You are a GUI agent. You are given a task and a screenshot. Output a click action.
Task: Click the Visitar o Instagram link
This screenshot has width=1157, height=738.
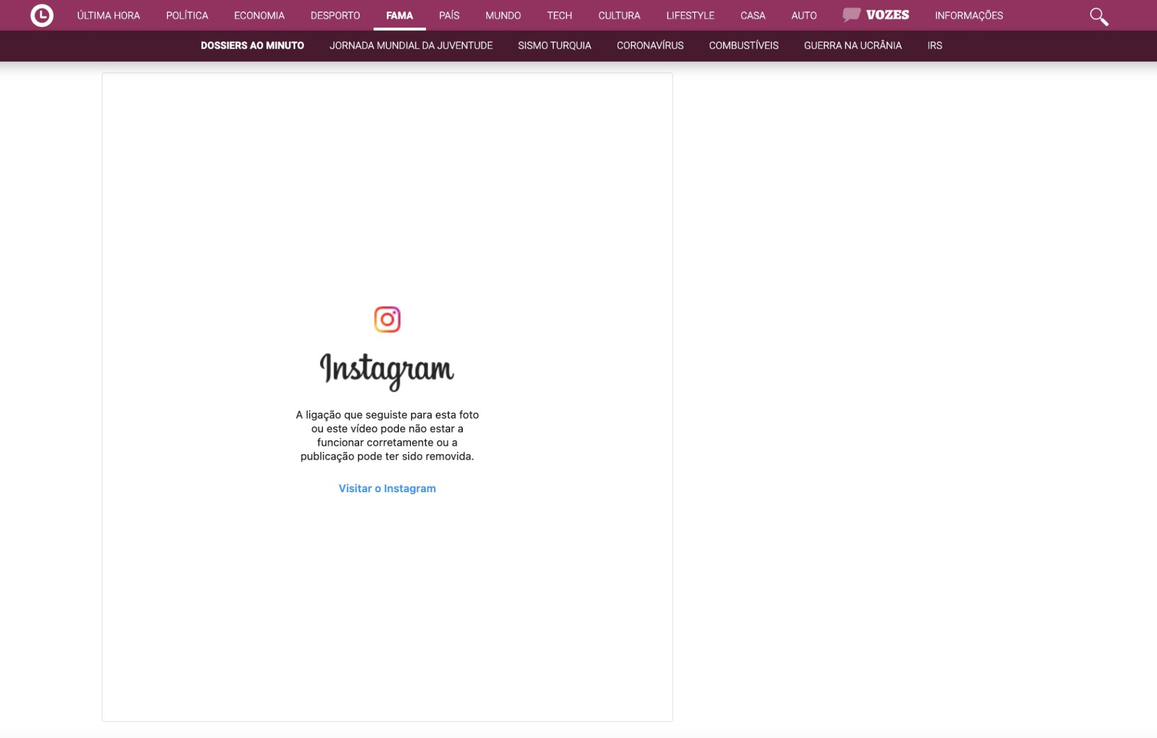tap(387, 489)
